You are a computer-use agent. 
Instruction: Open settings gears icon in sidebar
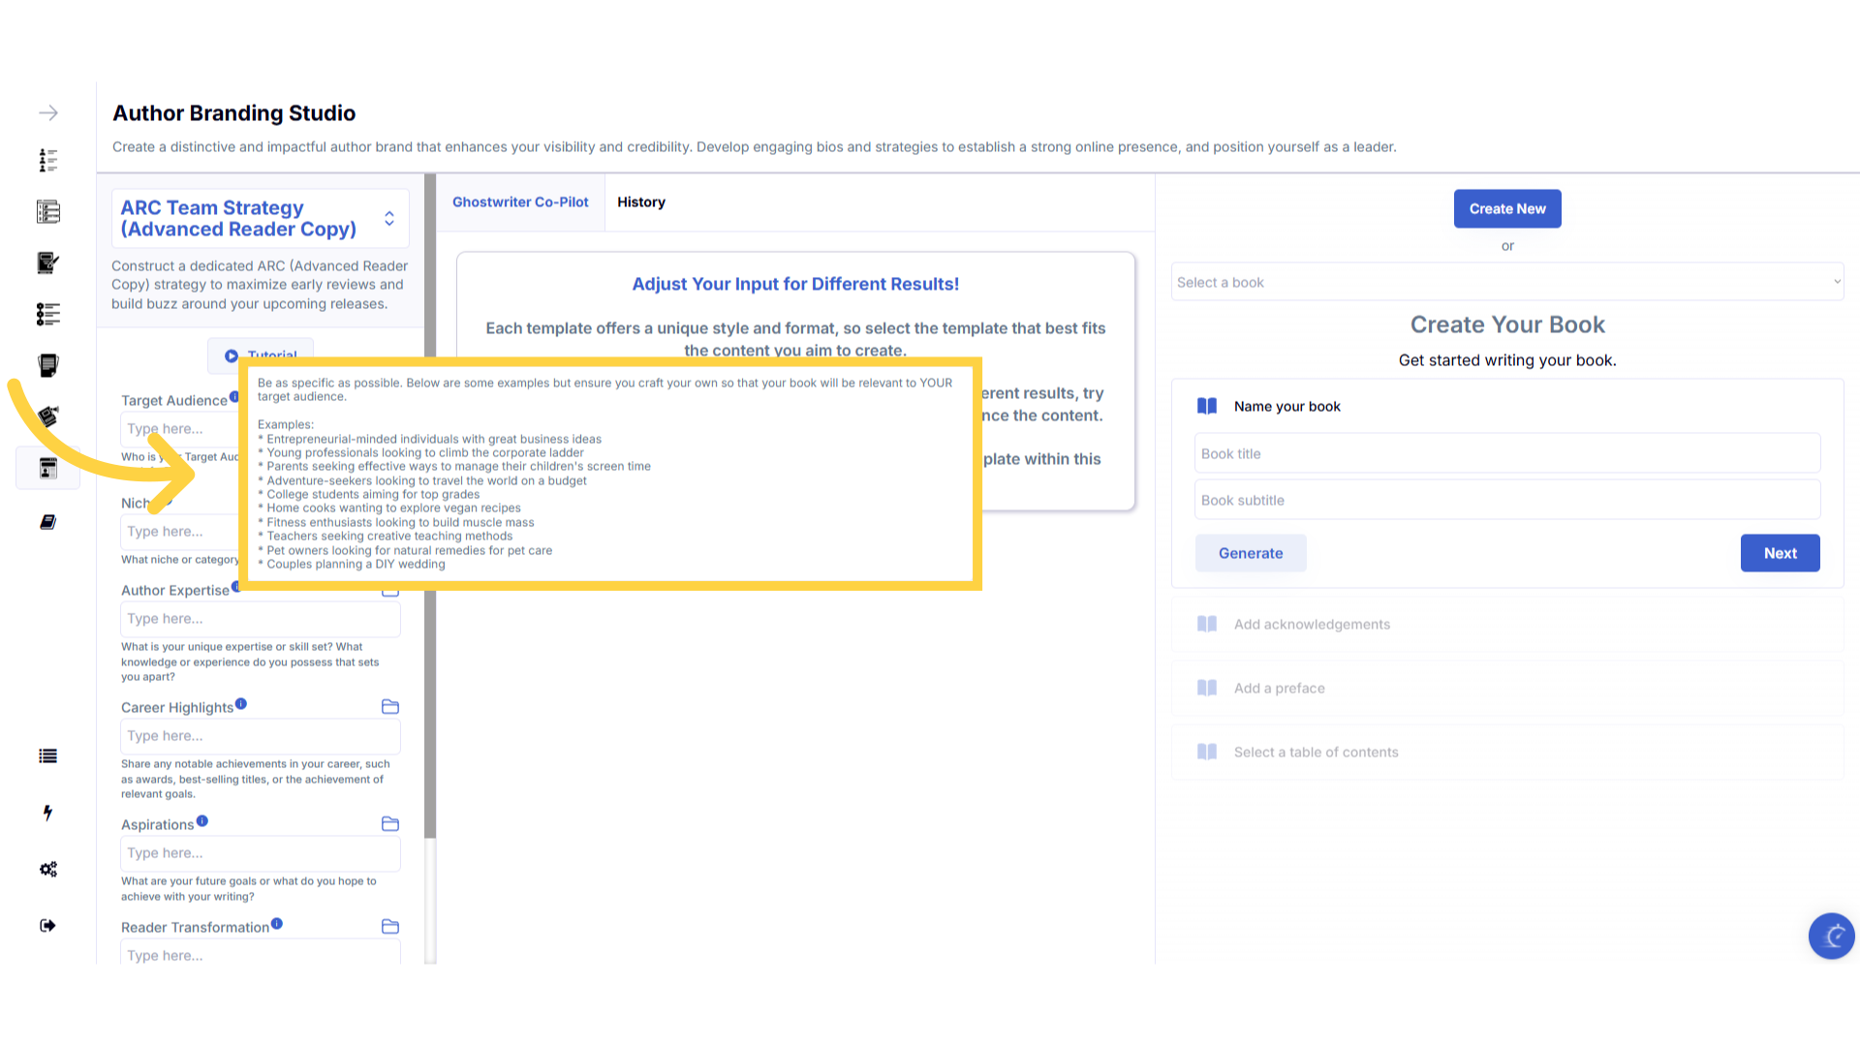[48, 869]
